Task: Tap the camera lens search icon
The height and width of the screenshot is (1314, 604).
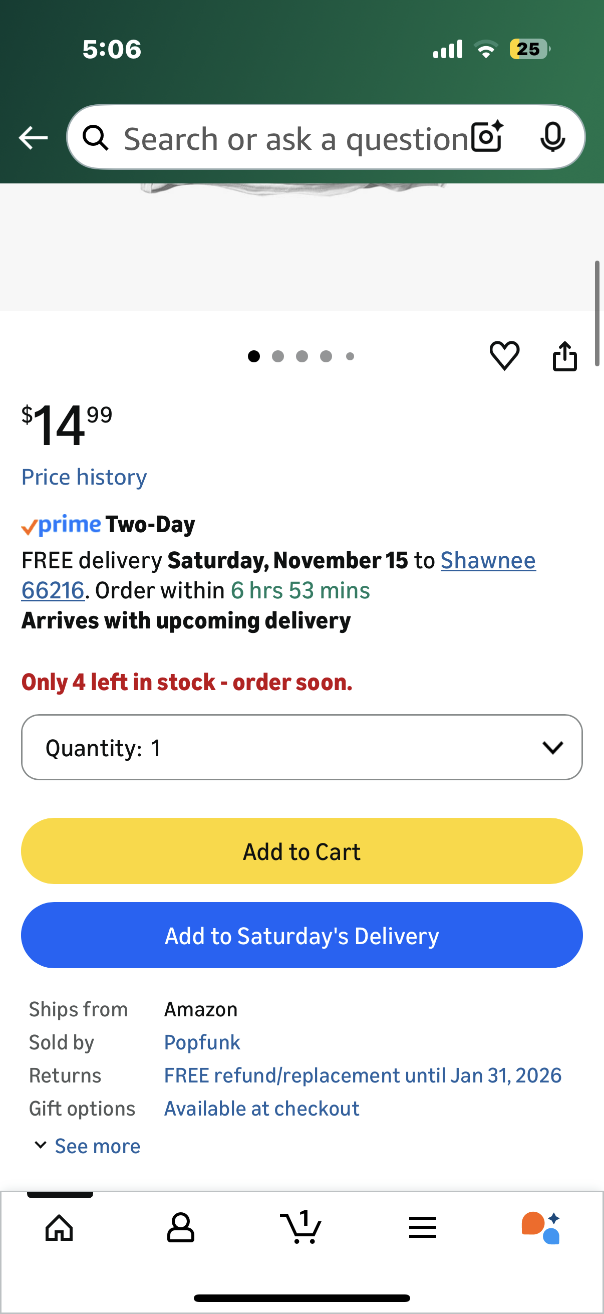Action: [x=487, y=137]
